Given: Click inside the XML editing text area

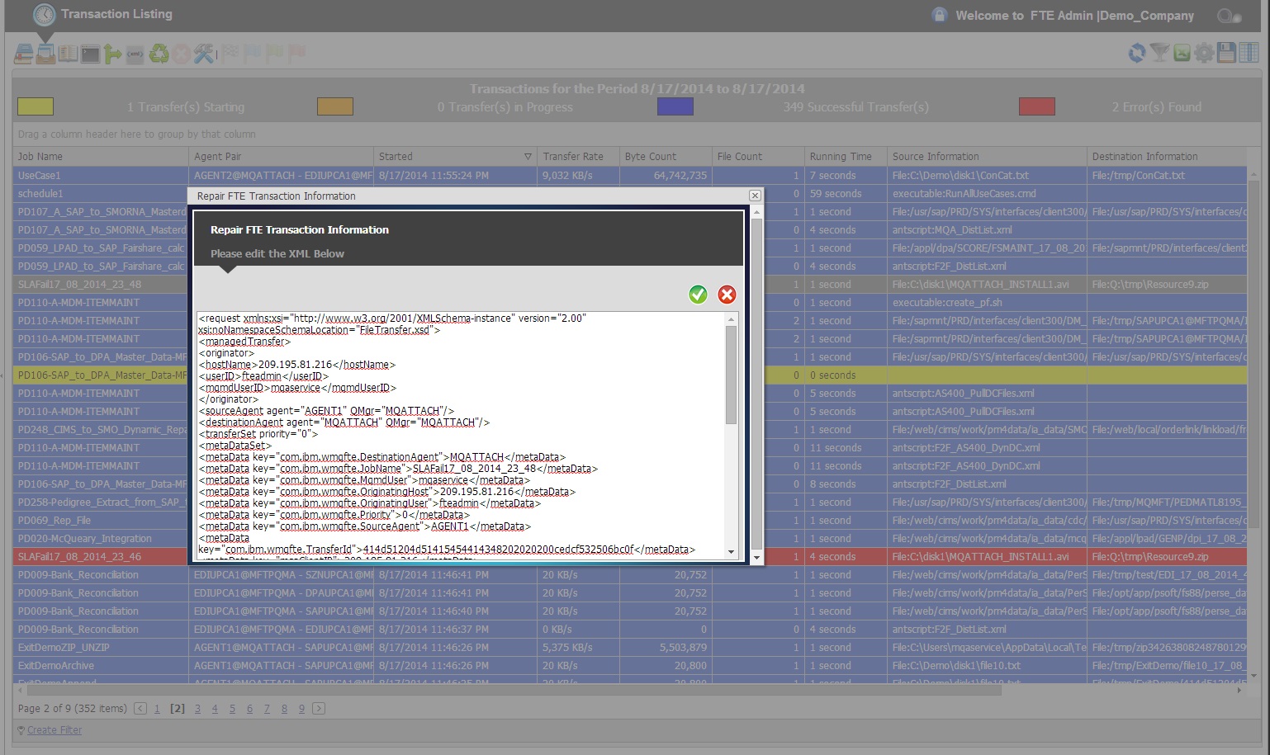Looking at the screenshot, I should click(462, 429).
